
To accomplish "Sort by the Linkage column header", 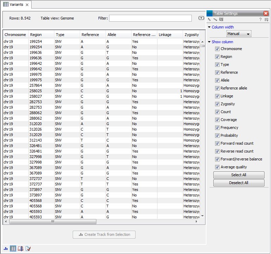I will (170, 35).
